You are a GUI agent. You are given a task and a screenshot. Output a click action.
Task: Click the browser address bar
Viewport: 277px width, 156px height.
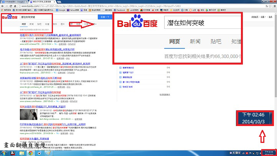(141, 6)
